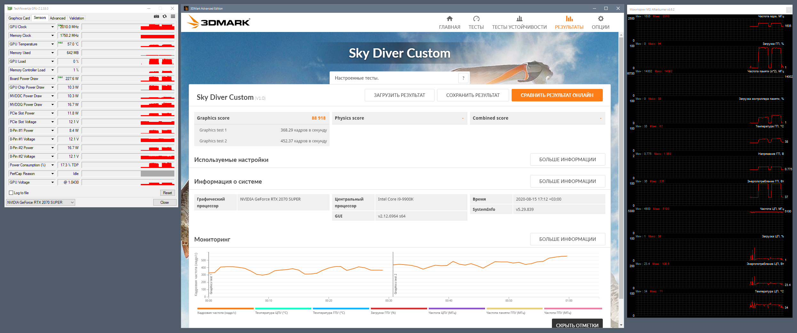This screenshot has width=797, height=333.
Task: Click the stress tests bar chart icon
Action: [x=519, y=19]
